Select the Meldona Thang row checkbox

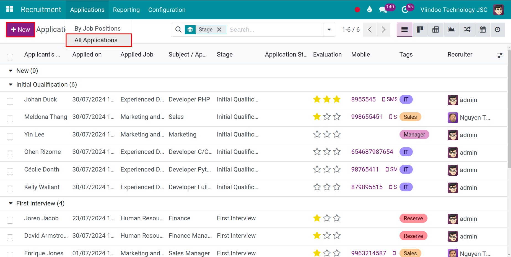(x=10, y=119)
